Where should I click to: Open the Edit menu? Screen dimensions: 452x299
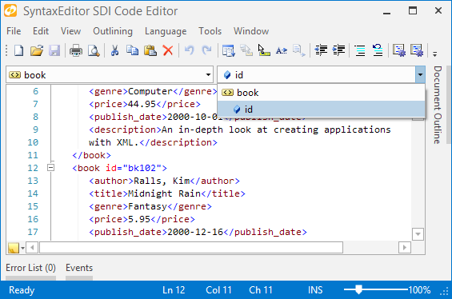click(41, 31)
